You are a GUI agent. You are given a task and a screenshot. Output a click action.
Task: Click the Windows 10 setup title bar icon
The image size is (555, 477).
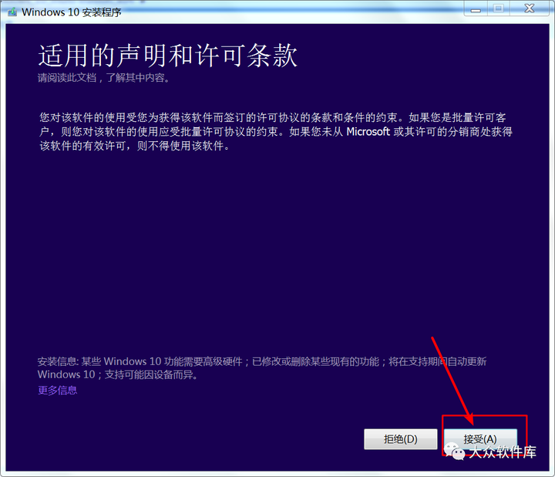click(12, 12)
